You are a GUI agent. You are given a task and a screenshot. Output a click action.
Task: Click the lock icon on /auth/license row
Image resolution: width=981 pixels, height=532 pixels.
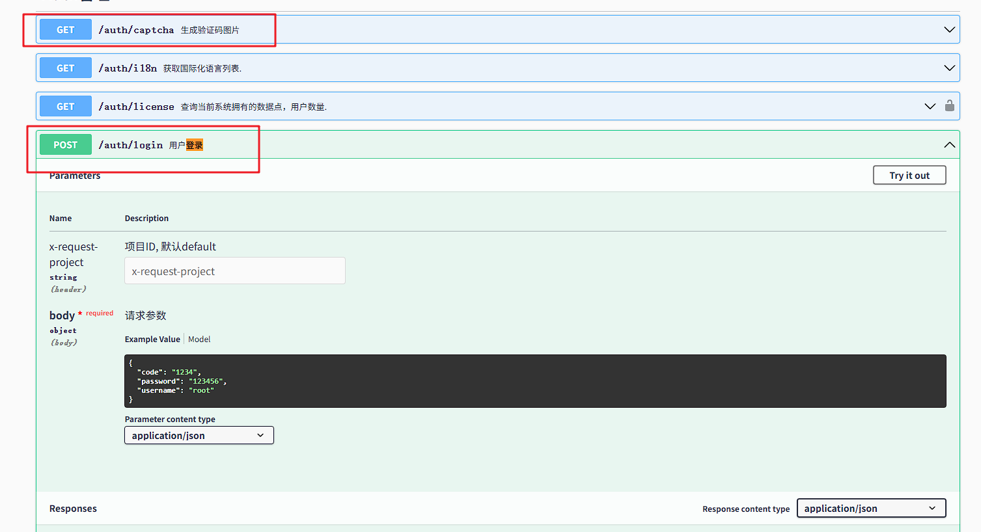click(949, 106)
